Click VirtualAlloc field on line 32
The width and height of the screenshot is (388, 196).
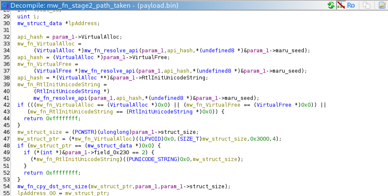coord(100,37)
